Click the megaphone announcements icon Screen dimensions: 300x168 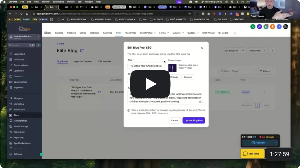tap(266, 27)
